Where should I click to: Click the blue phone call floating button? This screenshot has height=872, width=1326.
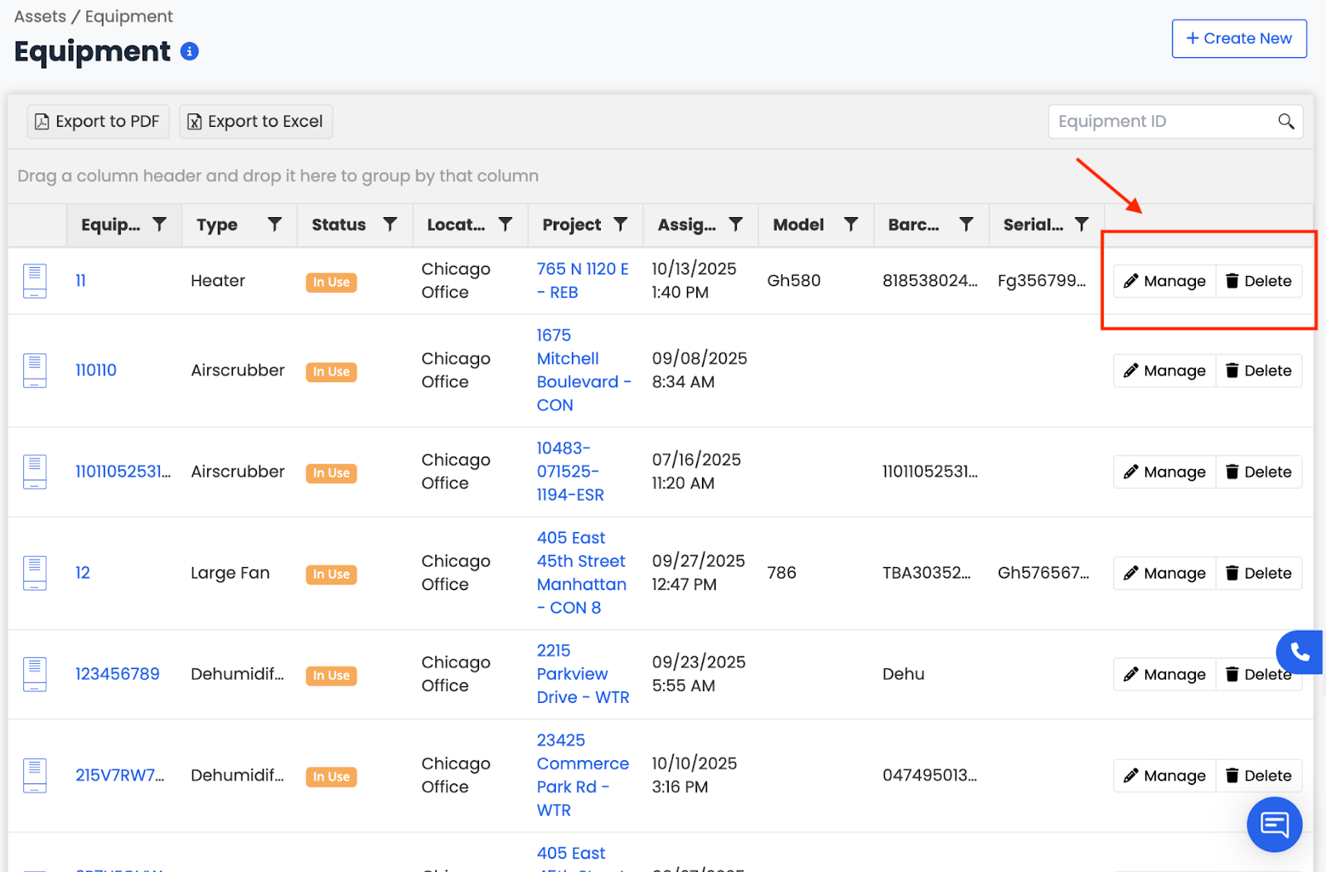click(x=1299, y=652)
